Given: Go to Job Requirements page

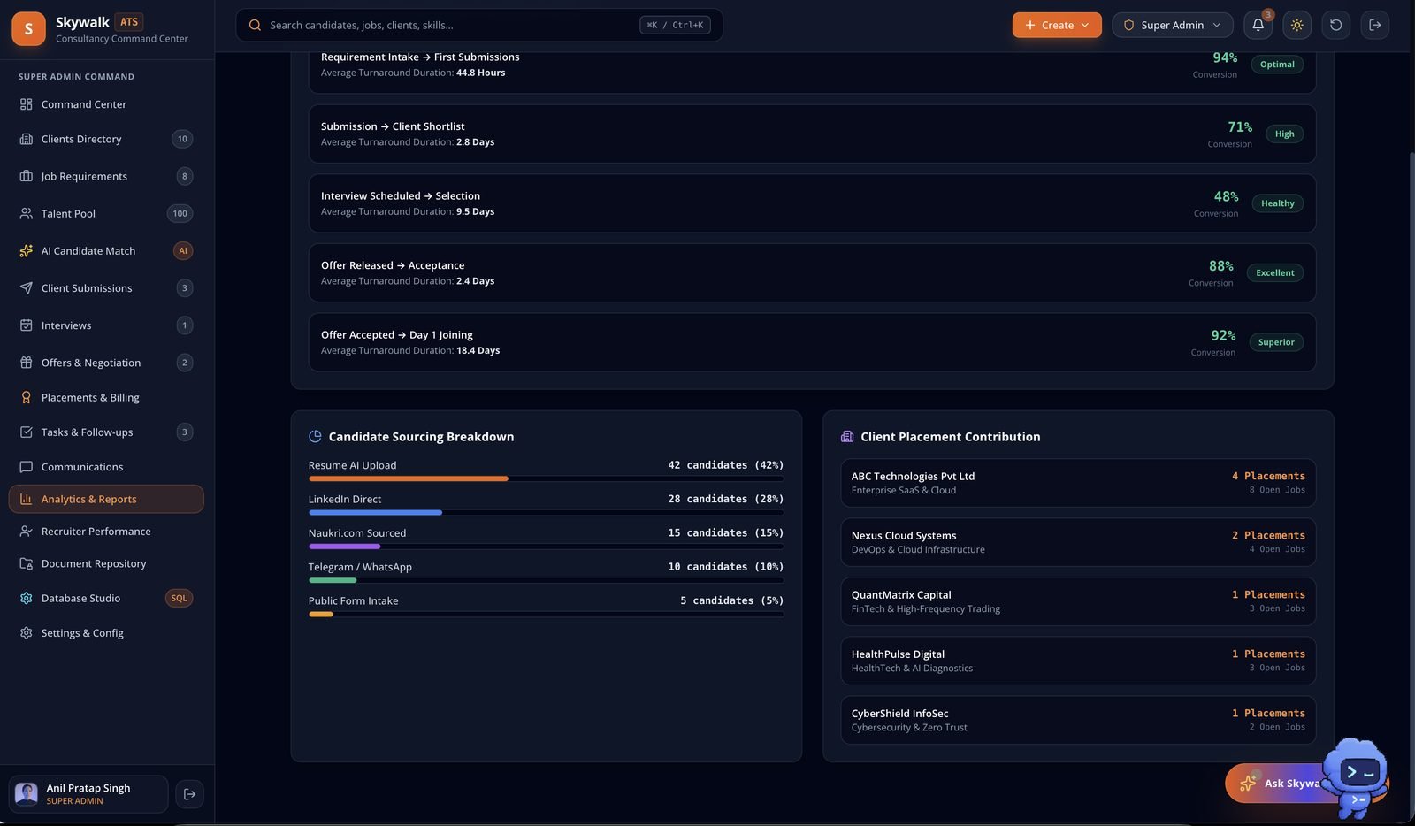Looking at the screenshot, I should 106,176.
